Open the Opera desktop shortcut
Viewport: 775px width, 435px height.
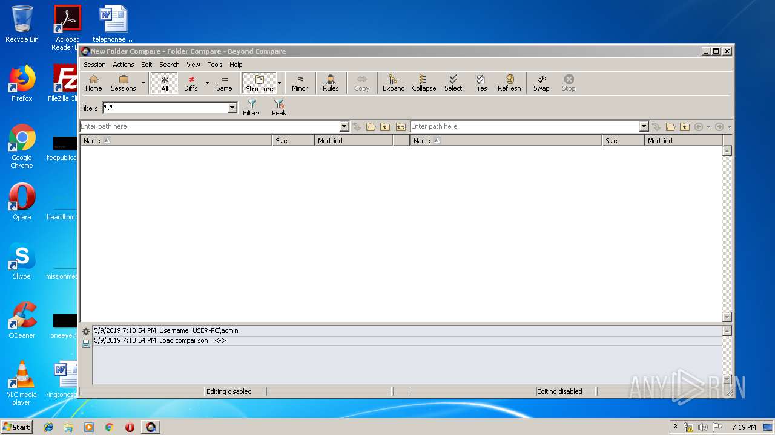coord(22,202)
